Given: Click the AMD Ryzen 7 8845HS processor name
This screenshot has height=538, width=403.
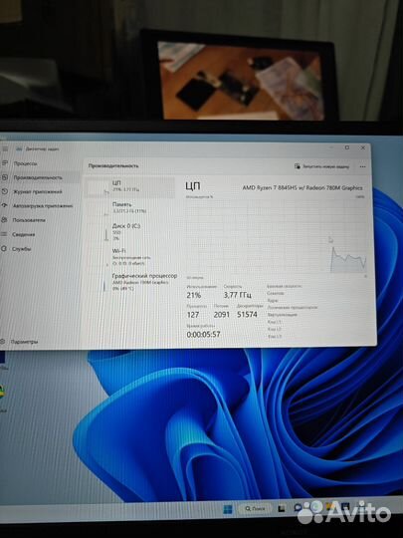Looking at the screenshot, I should pyautogui.click(x=302, y=187).
